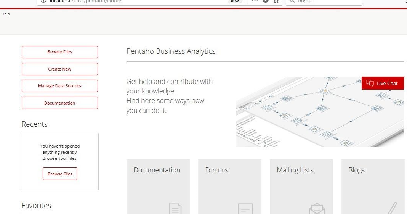Click the page icon in Forums tile
The height and width of the screenshot is (214, 407).
[245, 209]
